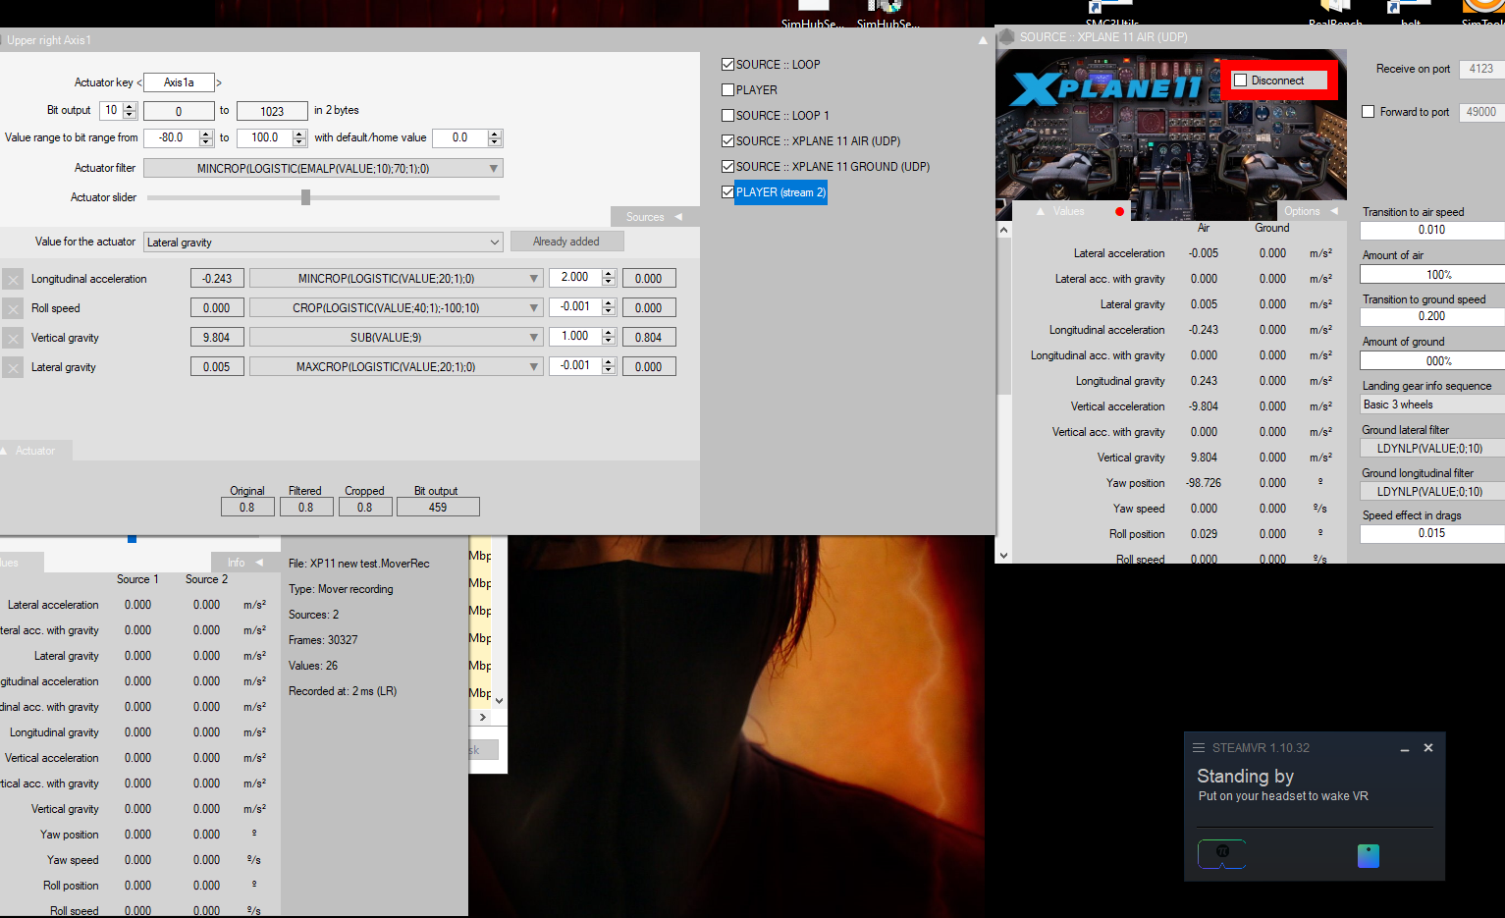The height and width of the screenshot is (918, 1505).
Task: Click the SteamVR base station icon
Action: [1368, 855]
